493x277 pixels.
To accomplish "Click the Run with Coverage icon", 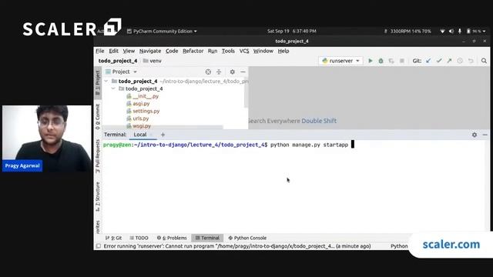I will pos(391,61).
